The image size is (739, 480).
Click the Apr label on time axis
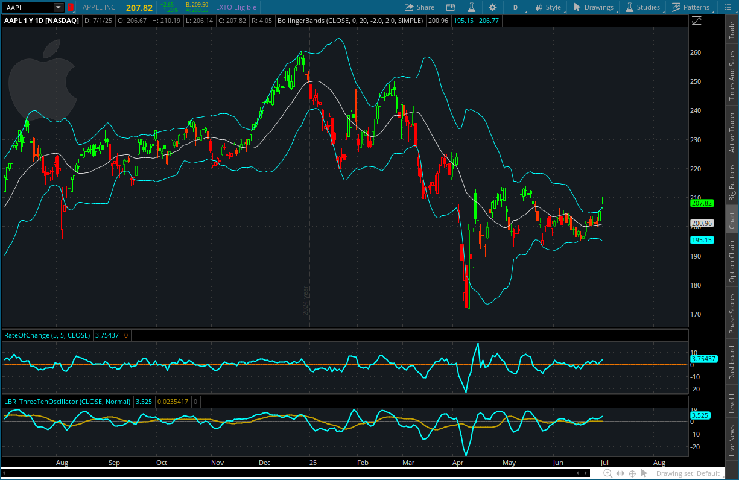457,463
